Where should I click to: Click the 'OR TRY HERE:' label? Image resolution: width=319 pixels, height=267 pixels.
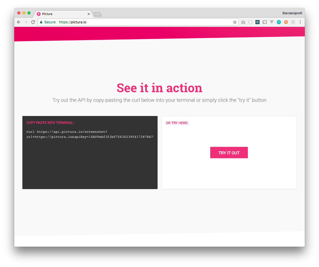[x=177, y=123]
